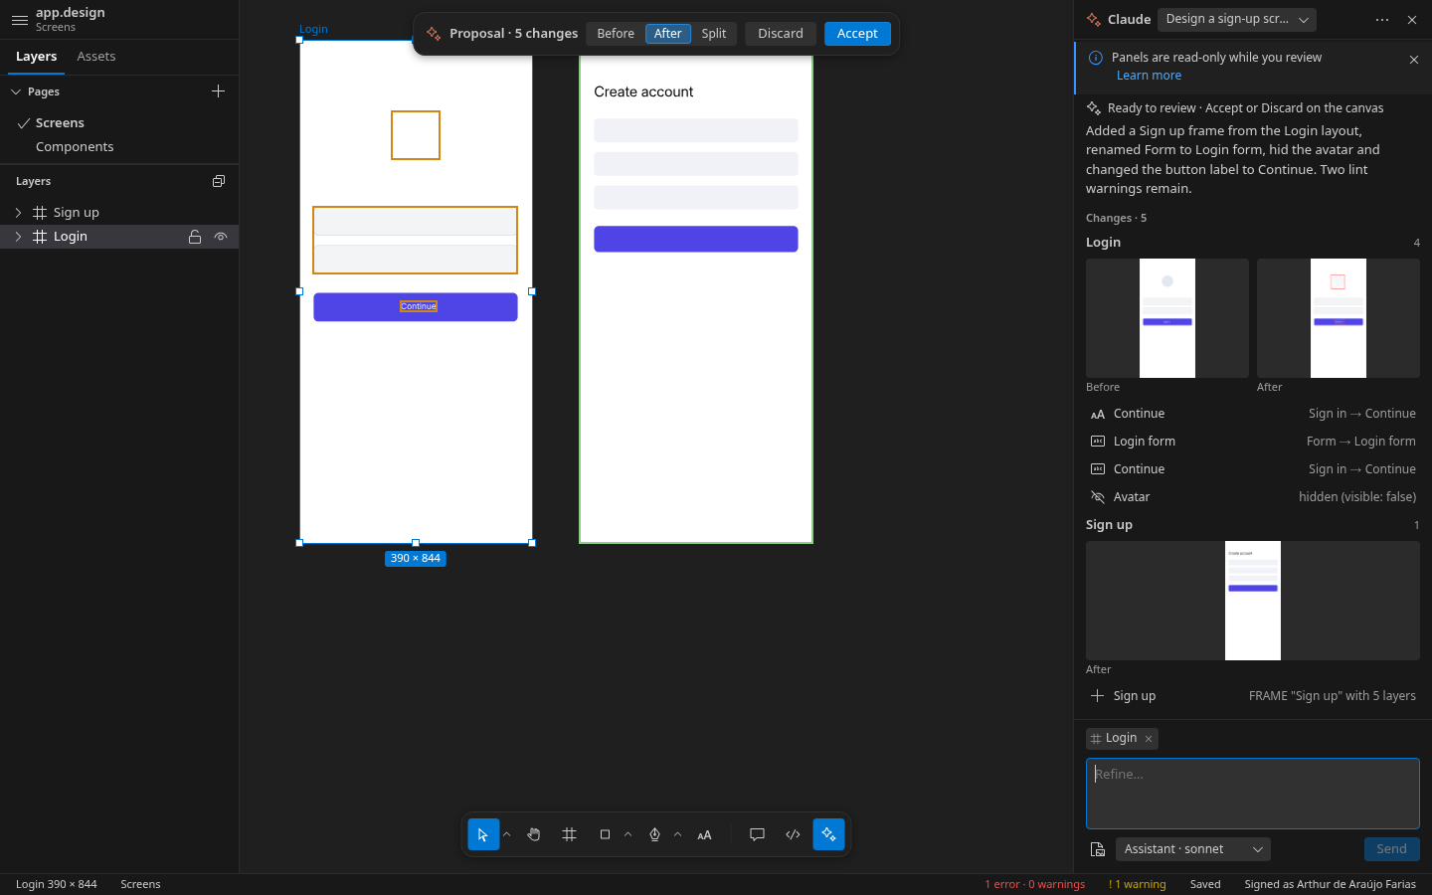Open the code view tool
Image resolution: width=1432 pixels, height=895 pixels.
click(793, 834)
